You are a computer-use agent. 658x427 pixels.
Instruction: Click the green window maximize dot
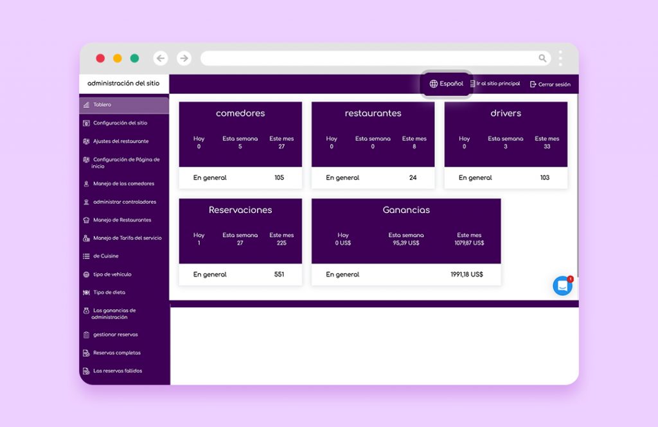click(134, 59)
